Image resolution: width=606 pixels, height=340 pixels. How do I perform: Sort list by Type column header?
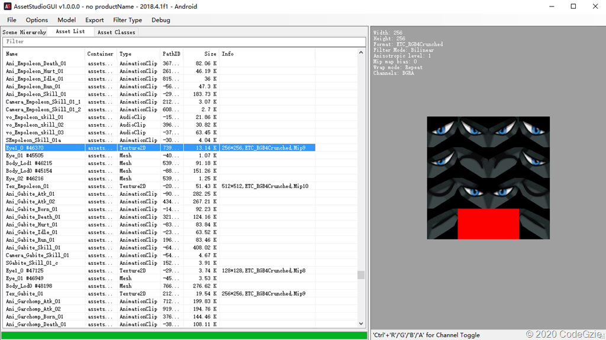tap(138, 54)
